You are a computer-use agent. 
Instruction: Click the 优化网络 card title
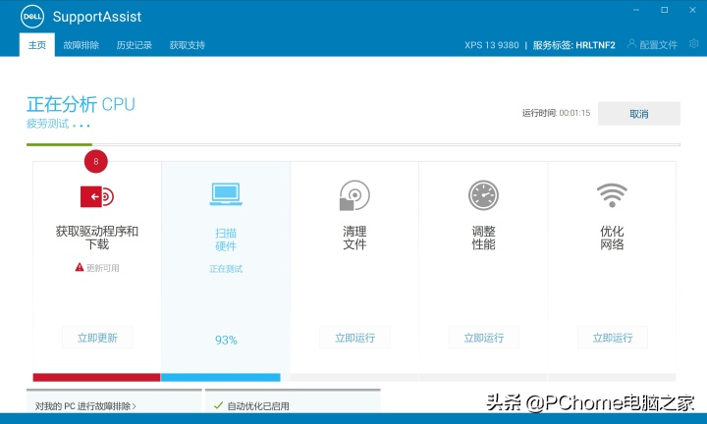(612, 238)
